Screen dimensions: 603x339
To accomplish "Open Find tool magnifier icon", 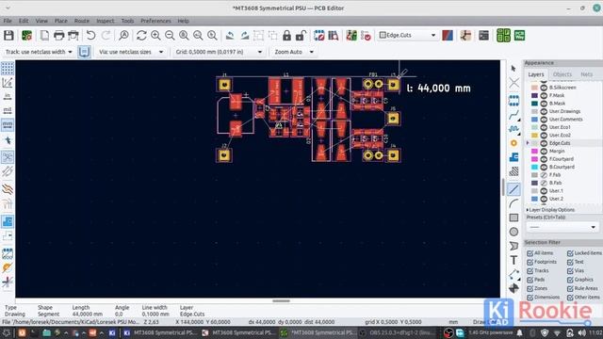I will click(123, 36).
